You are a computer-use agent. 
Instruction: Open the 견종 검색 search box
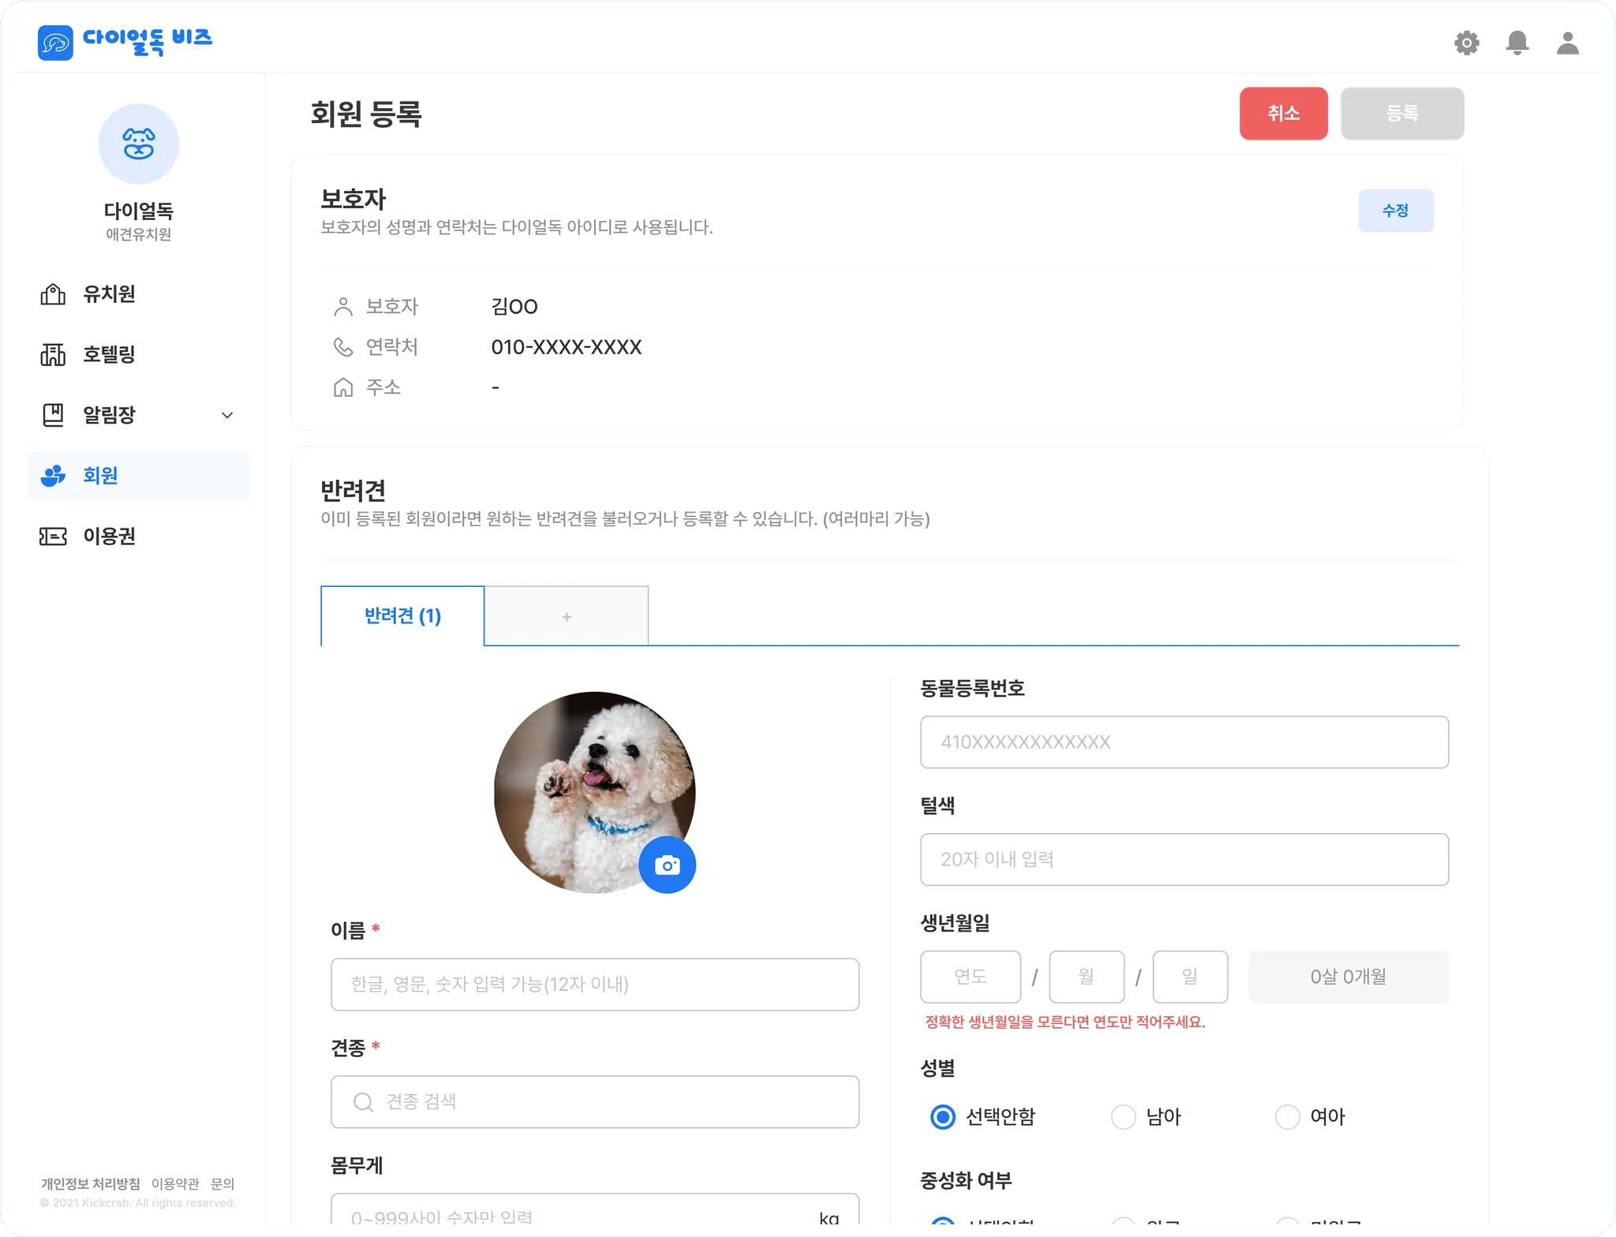[595, 1101]
